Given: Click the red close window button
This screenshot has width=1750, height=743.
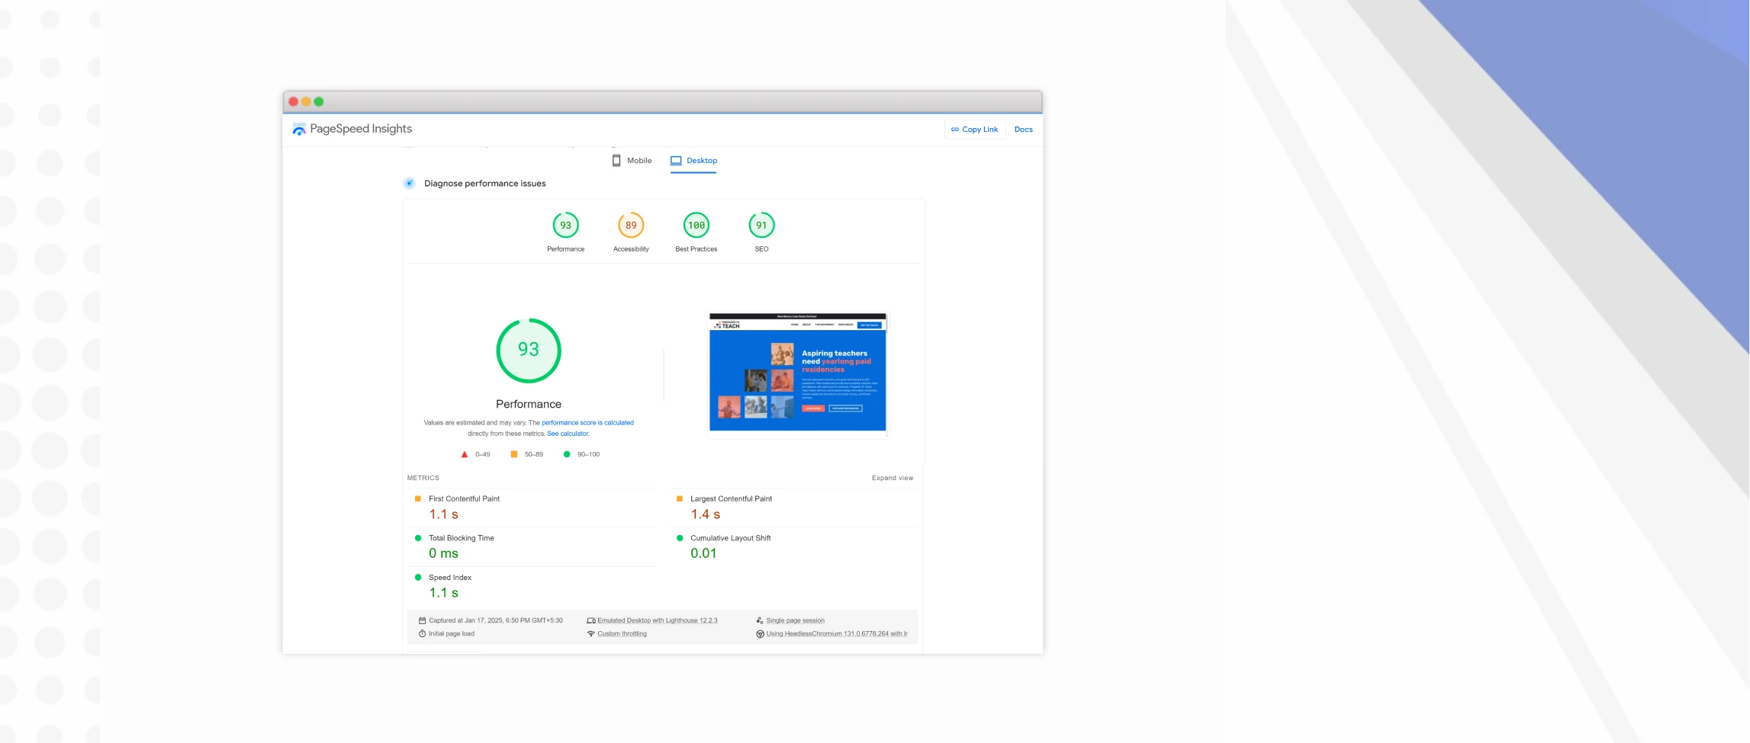Looking at the screenshot, I should [294, 101].
